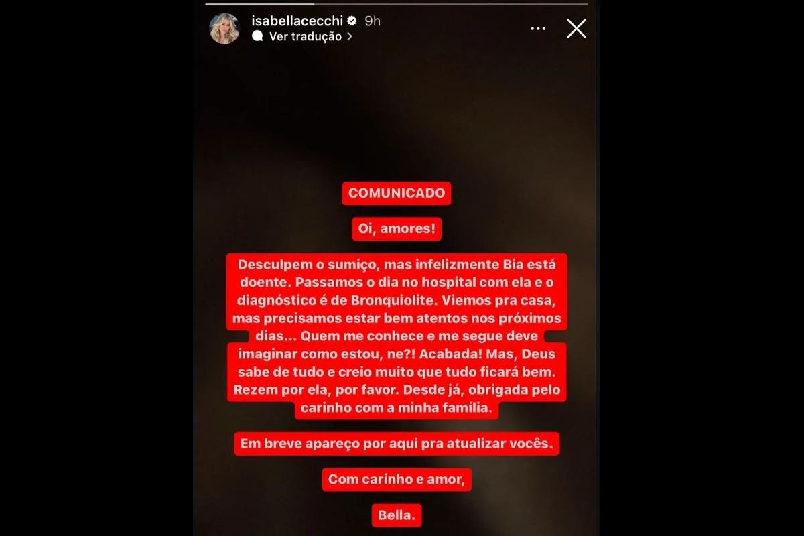Screen dimensions: 804x536
Task: Click the red COMUNICADO label
Action: coord(397,193)
